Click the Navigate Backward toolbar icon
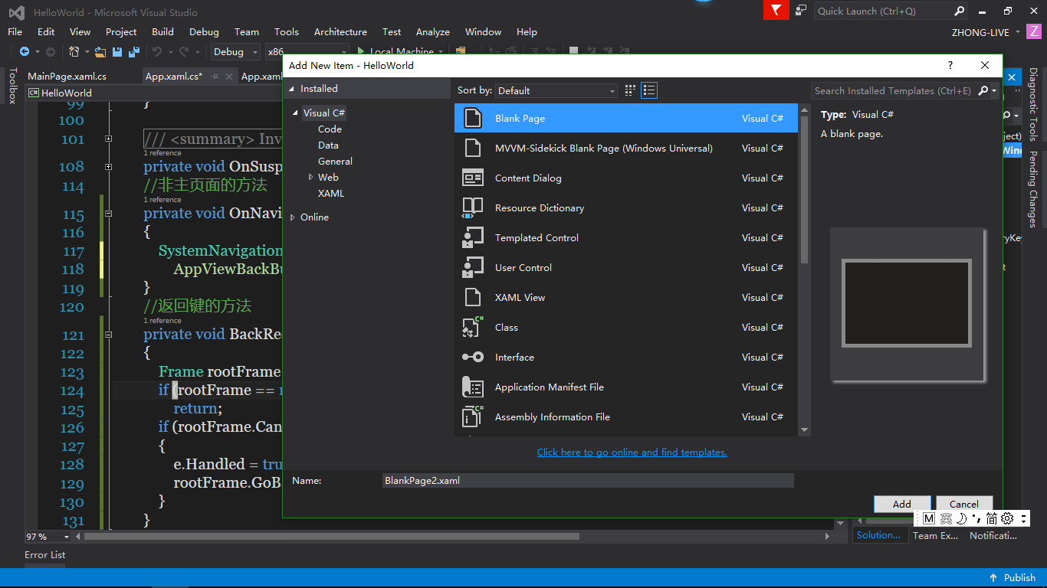Viewport: 1047px width, 588px height. 25,51
